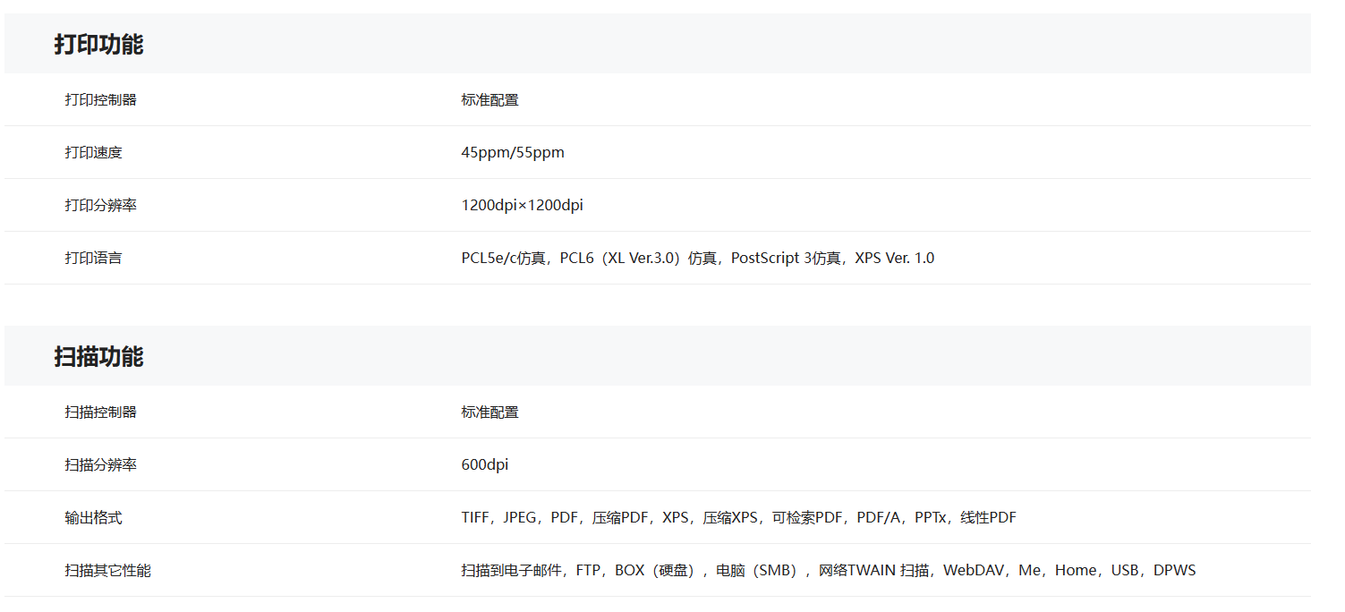Image resolution: width=1345 pixels, height=612 pixels.
Task: Select the 打印控制器 row label
Action: (x=100, y=100)
